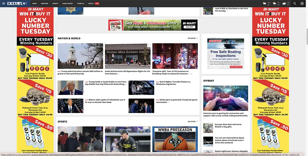Open the Watch menu item

click(x=91, y=4)
